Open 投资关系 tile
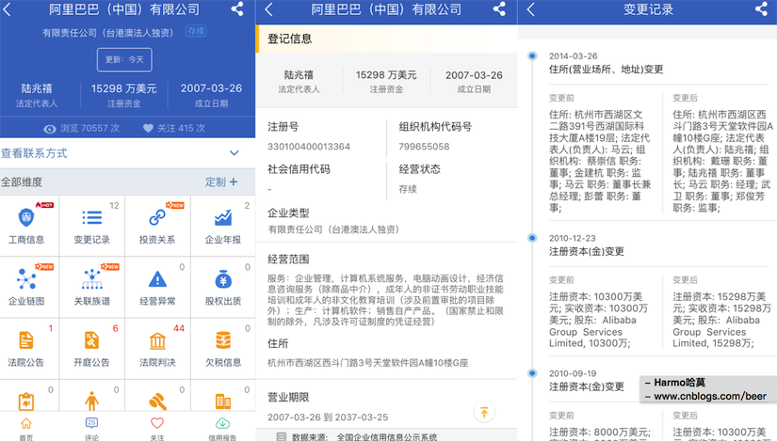 coord(157,226)
